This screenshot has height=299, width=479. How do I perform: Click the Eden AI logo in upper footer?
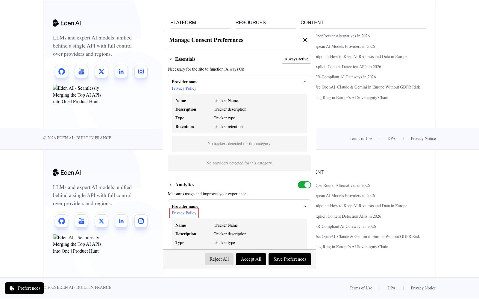click(x=67, y=23)
